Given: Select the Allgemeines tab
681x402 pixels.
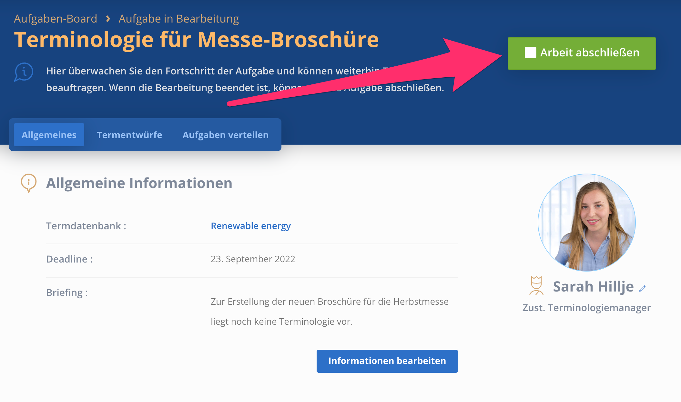Looking at the screenshot, I should point(49,135).
